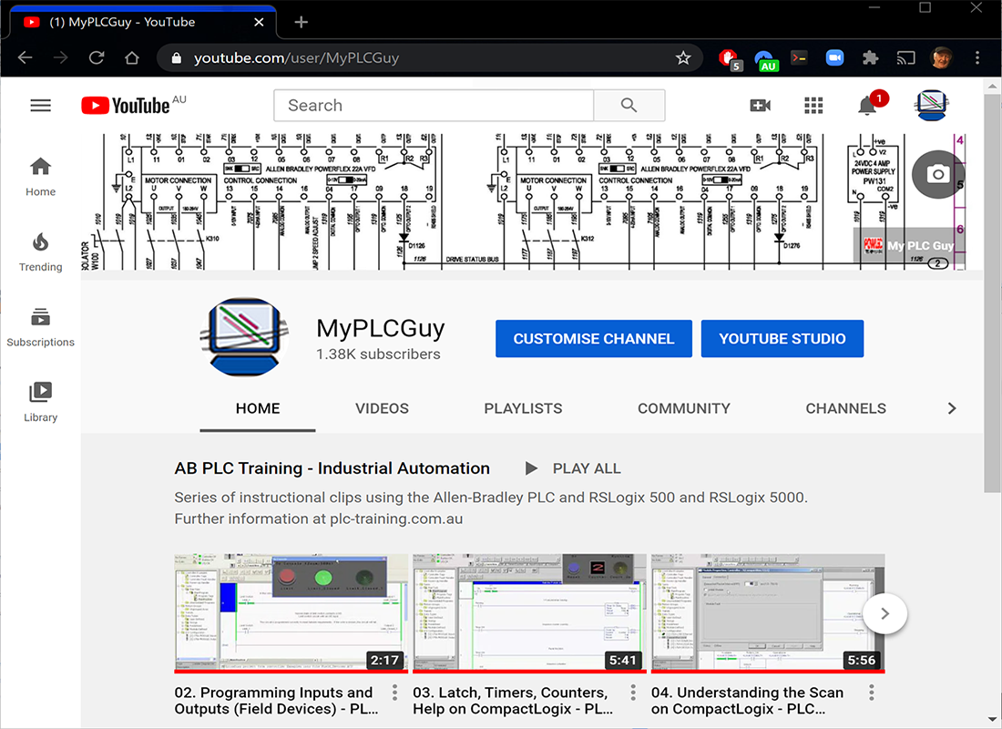The image size is (1002, 729).
Task: Open the notifications bell
Action: (867, 106)
